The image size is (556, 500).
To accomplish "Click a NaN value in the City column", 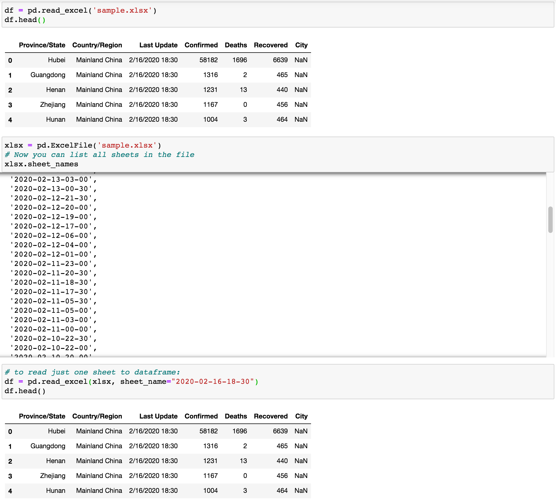I will tap(301, 60).
